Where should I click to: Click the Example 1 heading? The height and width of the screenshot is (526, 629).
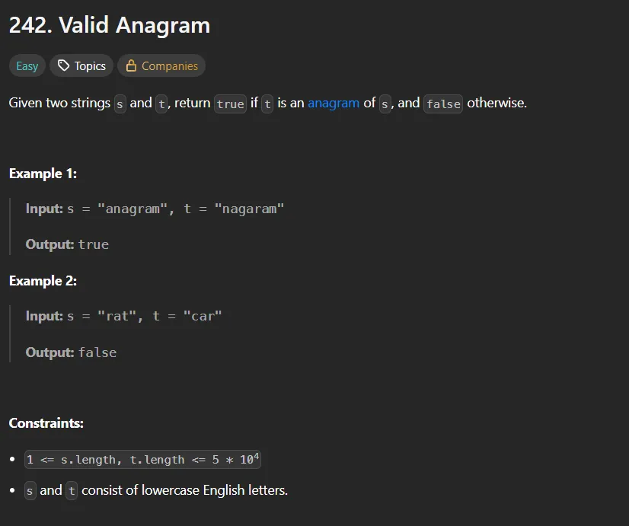pyautogui.click(x=43, y=174)
